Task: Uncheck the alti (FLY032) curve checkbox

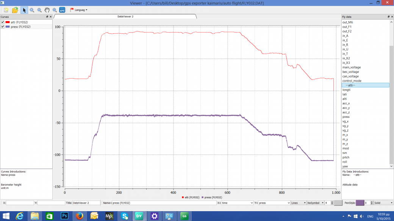Action: click(3, 22)
